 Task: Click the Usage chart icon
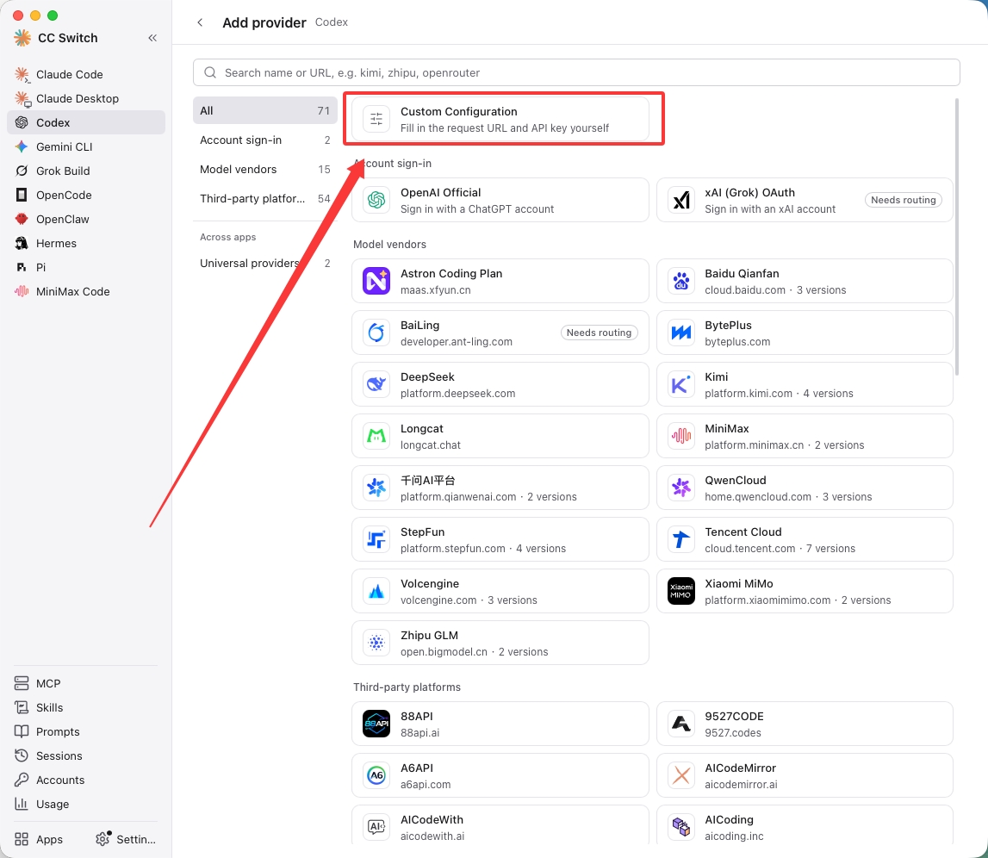click(22, 804)
